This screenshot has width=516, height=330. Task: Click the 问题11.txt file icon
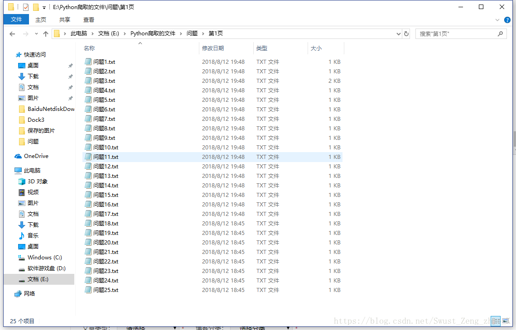tap(88, 157)
